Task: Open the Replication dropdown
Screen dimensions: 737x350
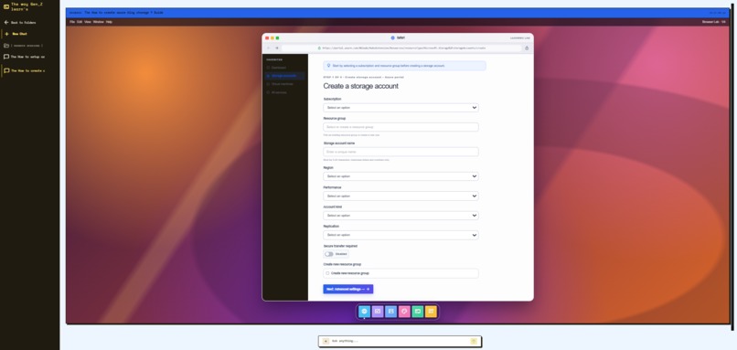Action: [401, 235]
